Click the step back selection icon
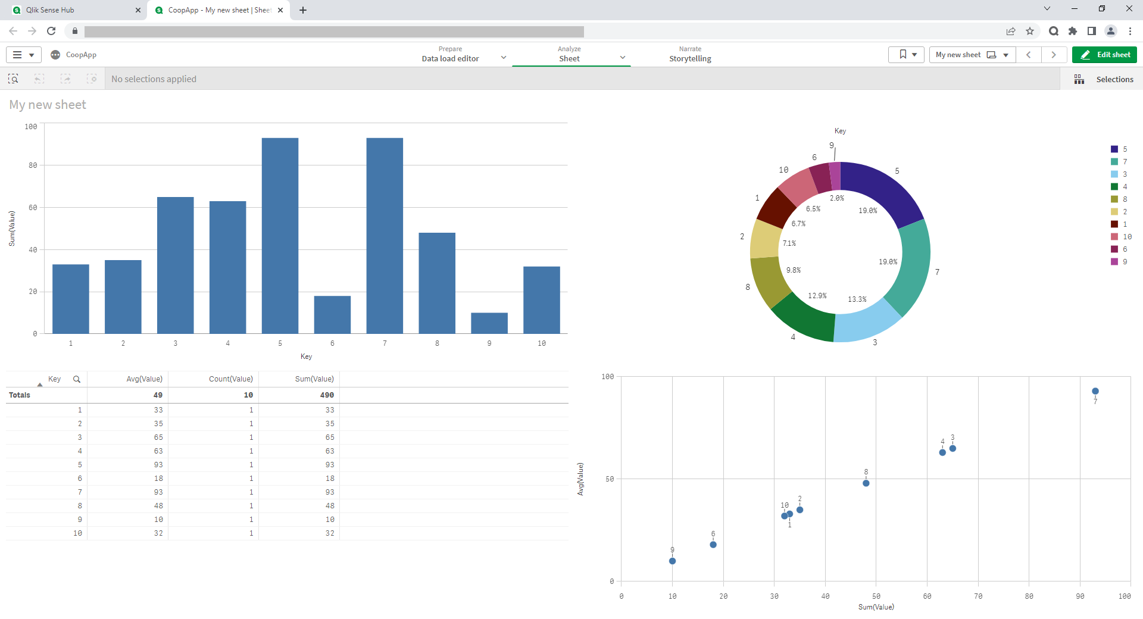 (39, 79)
